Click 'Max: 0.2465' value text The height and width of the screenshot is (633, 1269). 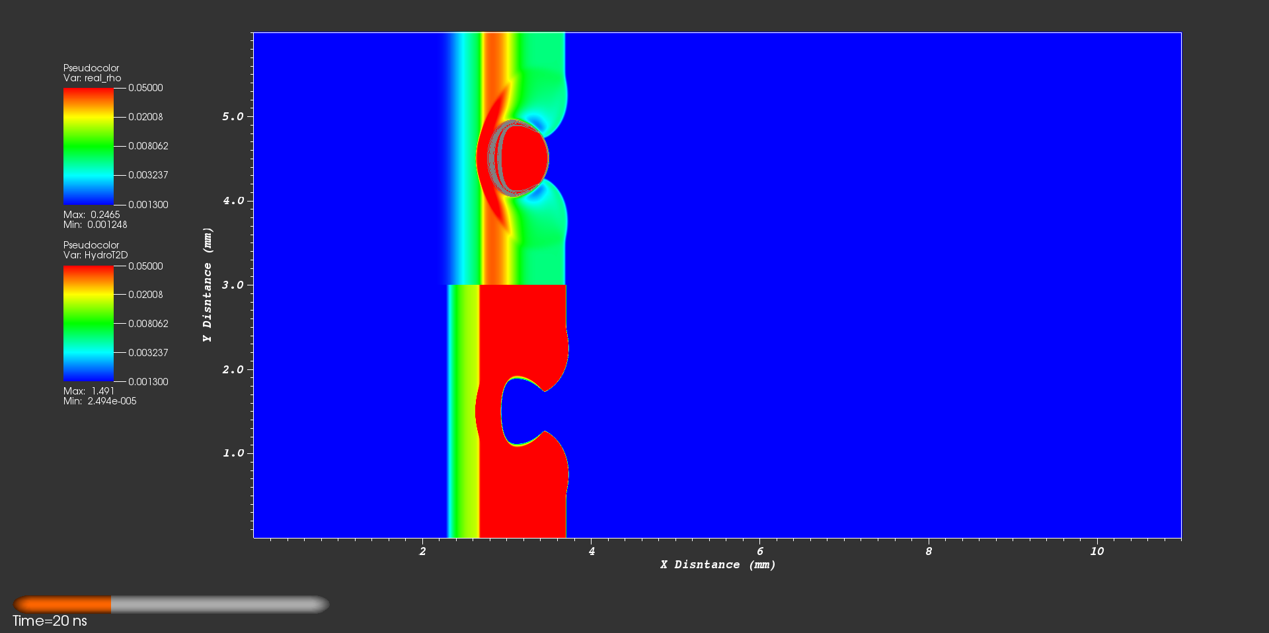point(92,215)
